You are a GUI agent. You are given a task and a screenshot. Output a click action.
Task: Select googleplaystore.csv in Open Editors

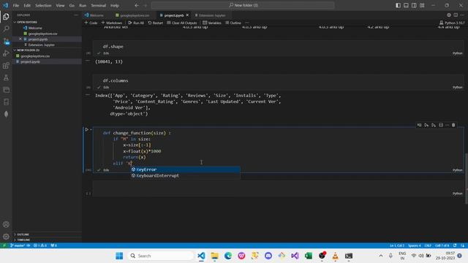point(42,34)
